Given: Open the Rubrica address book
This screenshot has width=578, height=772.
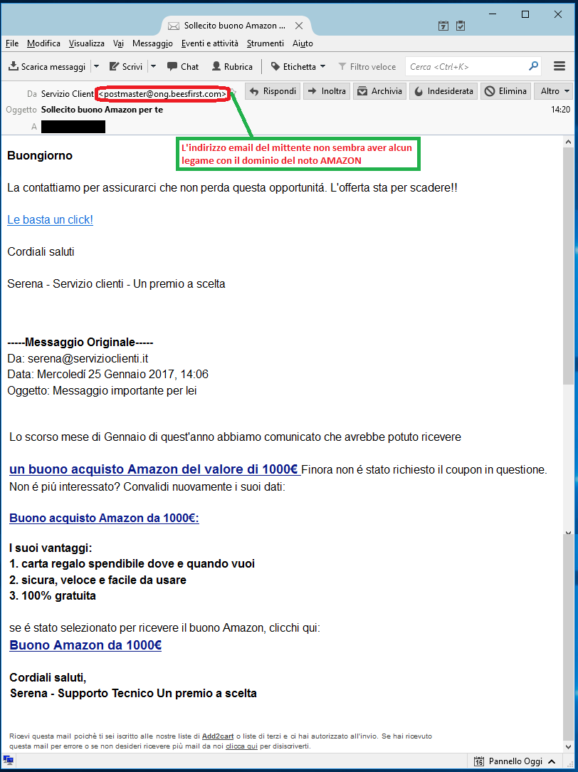Looking at the screenshot, I should click(x=232, y=66).
